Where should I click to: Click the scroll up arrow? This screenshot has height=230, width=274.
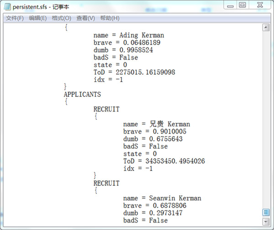click(266, 27)
